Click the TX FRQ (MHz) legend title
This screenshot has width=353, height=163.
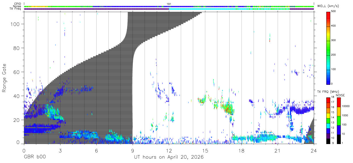click(x=328, y=92)
